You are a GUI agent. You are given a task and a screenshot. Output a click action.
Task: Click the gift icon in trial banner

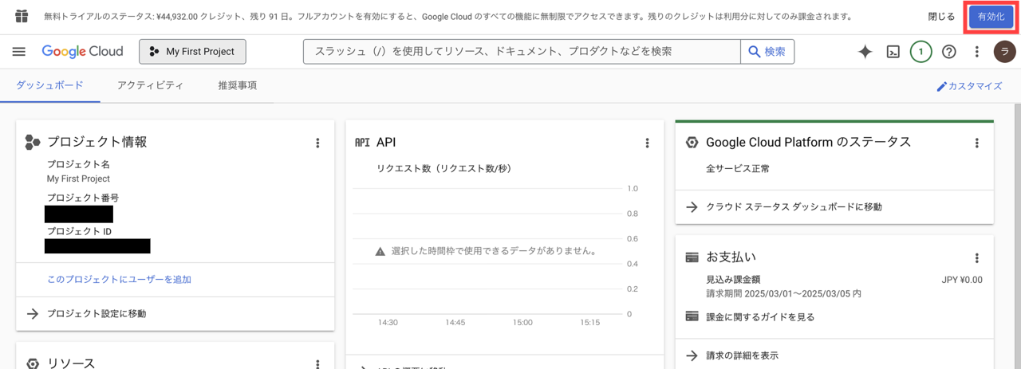pyautogui.click(x=22, y=16)
